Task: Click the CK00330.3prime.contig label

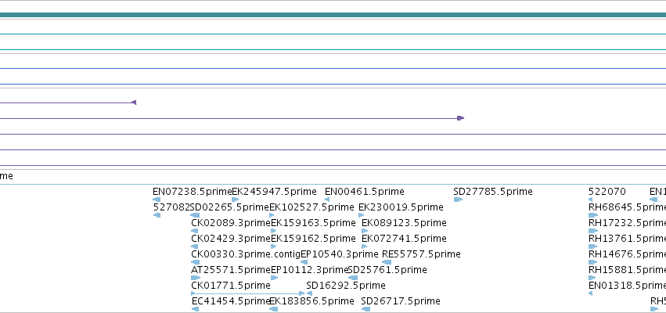Action: [x=246, y=254]
